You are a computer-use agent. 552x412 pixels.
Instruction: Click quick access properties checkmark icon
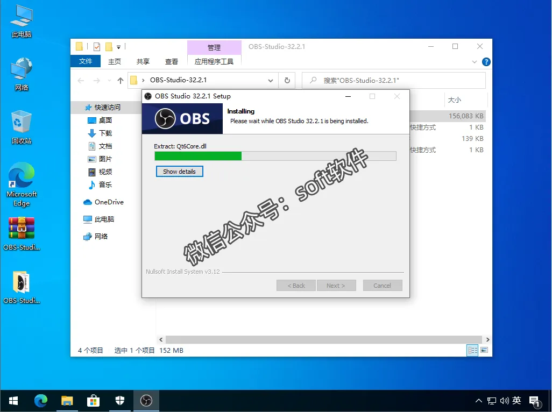click(97, 47)
